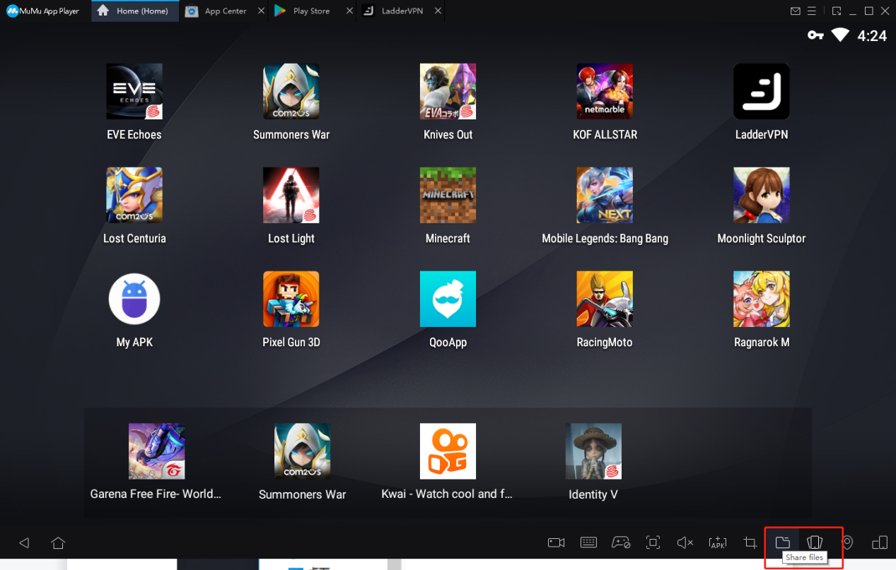This screenshot has height=570, width=896.
Task: Launch the Kwai video app icon
Action: [x=448, y=451]
